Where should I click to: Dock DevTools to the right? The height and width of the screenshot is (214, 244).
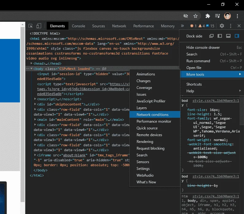[237, 36]
